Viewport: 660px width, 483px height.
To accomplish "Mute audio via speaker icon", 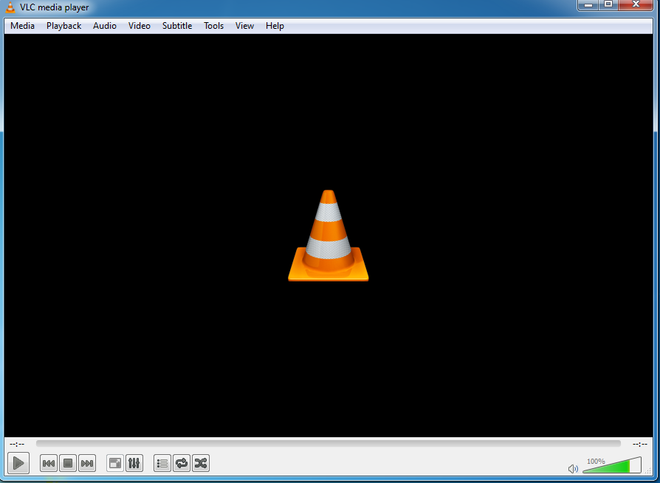I will pos(573,468).
